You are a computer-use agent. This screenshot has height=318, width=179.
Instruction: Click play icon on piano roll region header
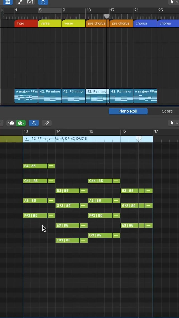27,139
